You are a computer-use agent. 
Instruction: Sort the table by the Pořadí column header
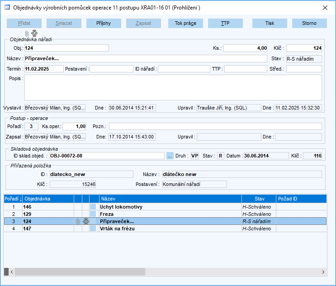point(13,199)
